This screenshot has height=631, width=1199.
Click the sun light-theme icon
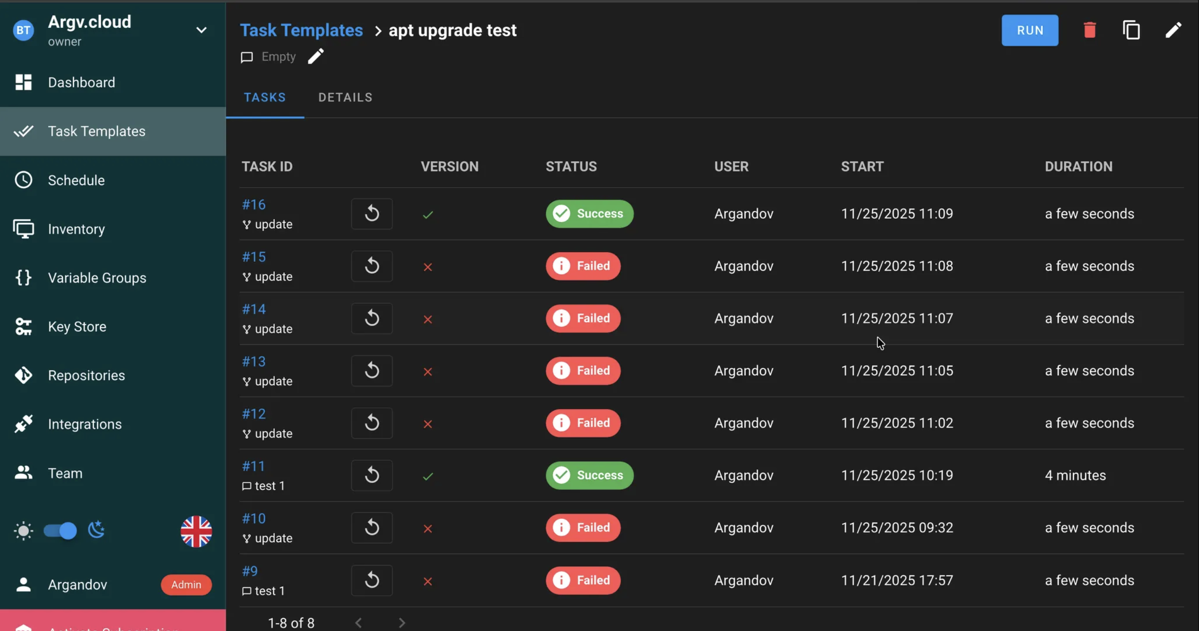(23, 531)
